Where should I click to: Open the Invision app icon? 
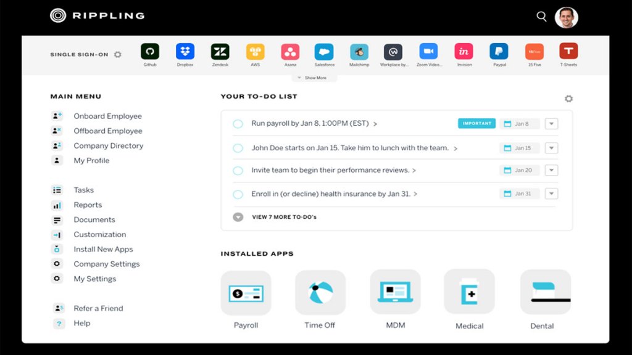(x=464, y=52)
